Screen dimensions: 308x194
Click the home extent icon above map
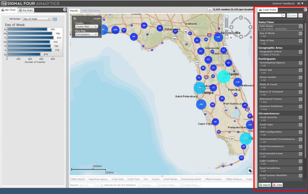210,10
